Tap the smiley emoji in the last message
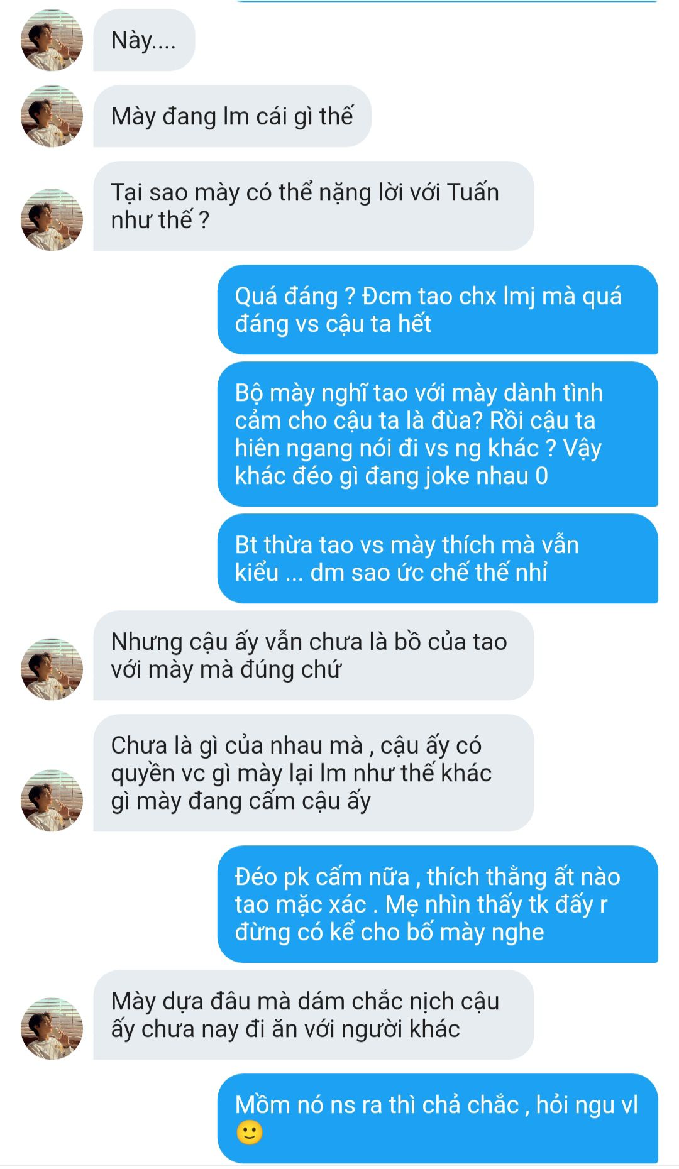The height and width of the screenshot is (1169, 679). 249,1133
